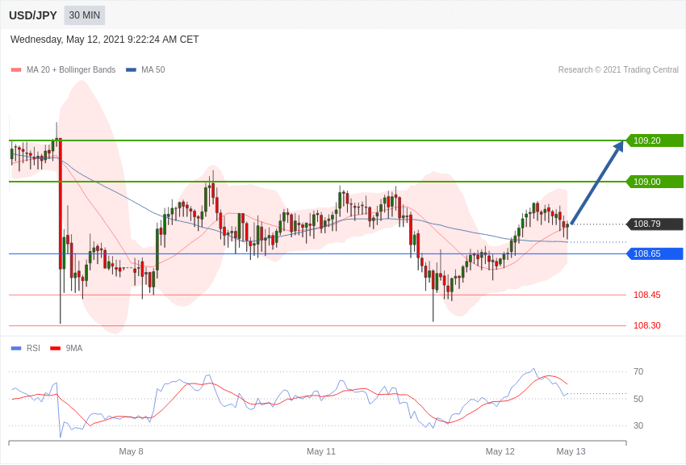
Task: Click the MA 20 + Bollinger Bands label
Action: pos(71,69)
